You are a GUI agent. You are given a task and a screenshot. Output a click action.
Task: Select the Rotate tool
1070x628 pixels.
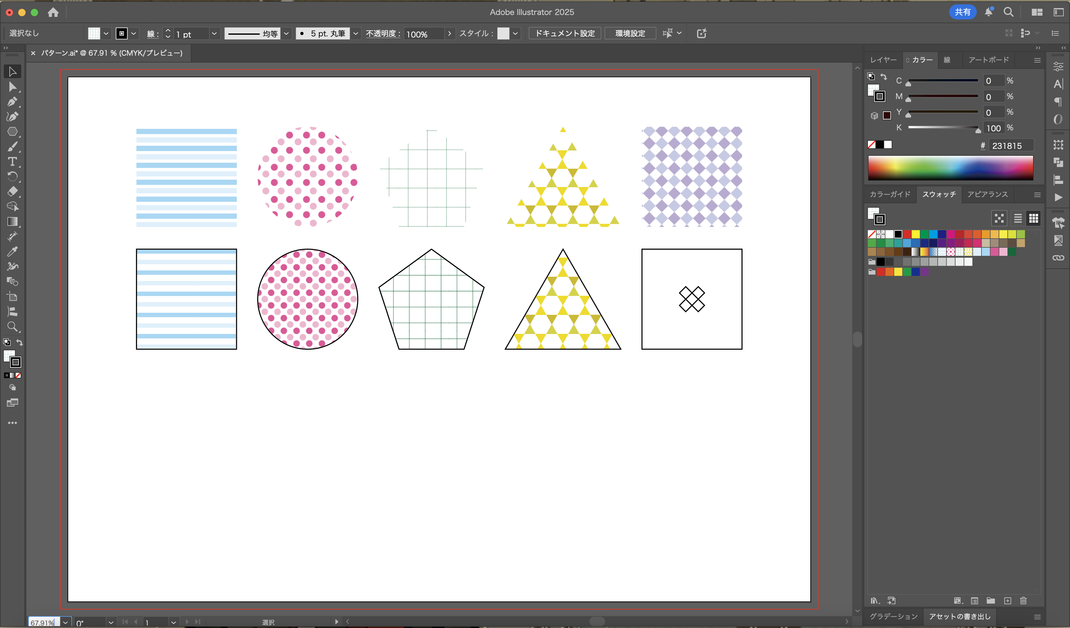(12, 176)
